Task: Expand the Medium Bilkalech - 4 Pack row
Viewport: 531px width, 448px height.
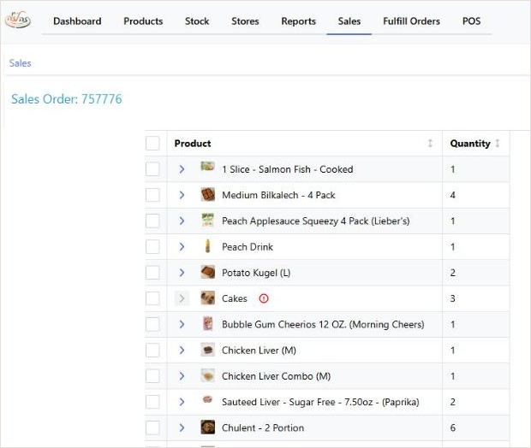Action: tap(182, 195)
